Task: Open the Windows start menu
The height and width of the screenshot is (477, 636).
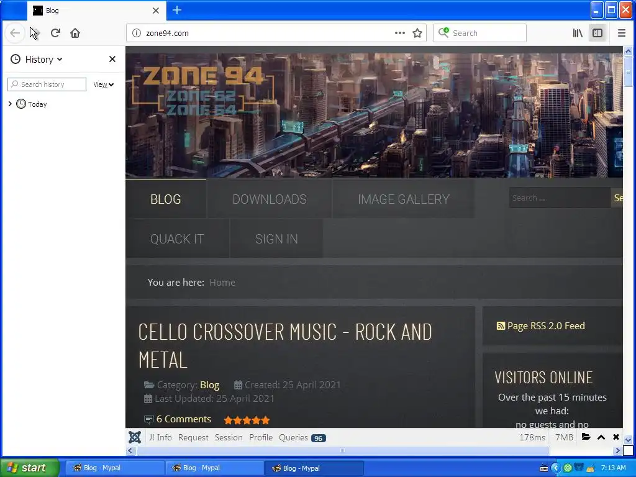Action: [30, 468]
